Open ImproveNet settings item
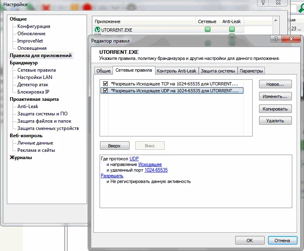This screenshot has width=304, height=251. click(x=30, y=41)
